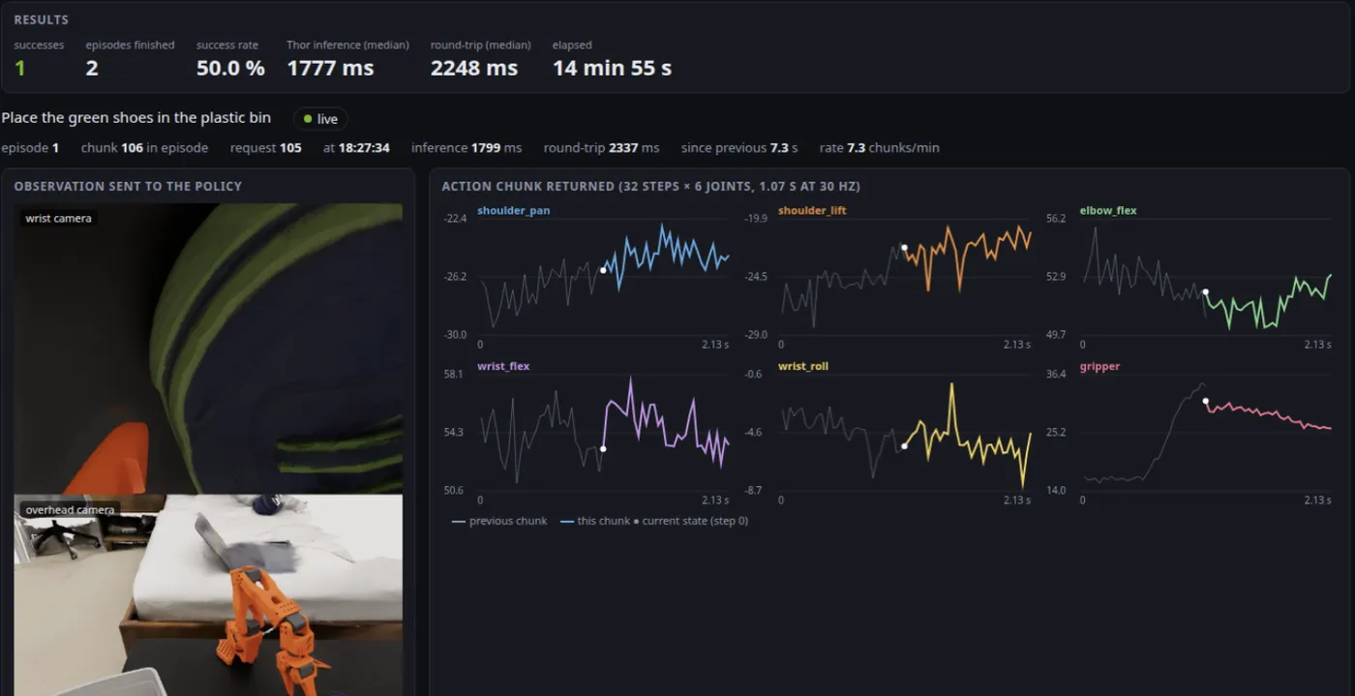This screenshot has height=696, width=1355.
Task: Click the "Action chunk returned" panel heading
Action: point(651,187)
